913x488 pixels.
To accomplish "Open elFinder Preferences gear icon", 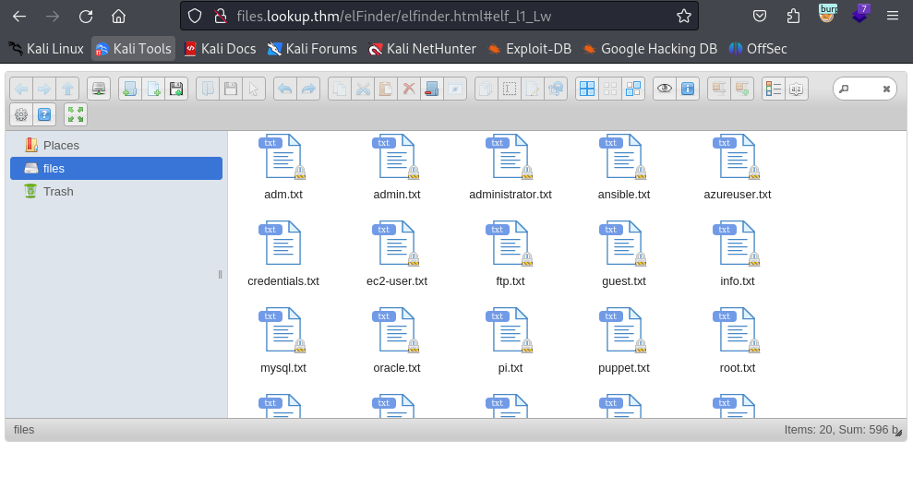I will [21, 114].
